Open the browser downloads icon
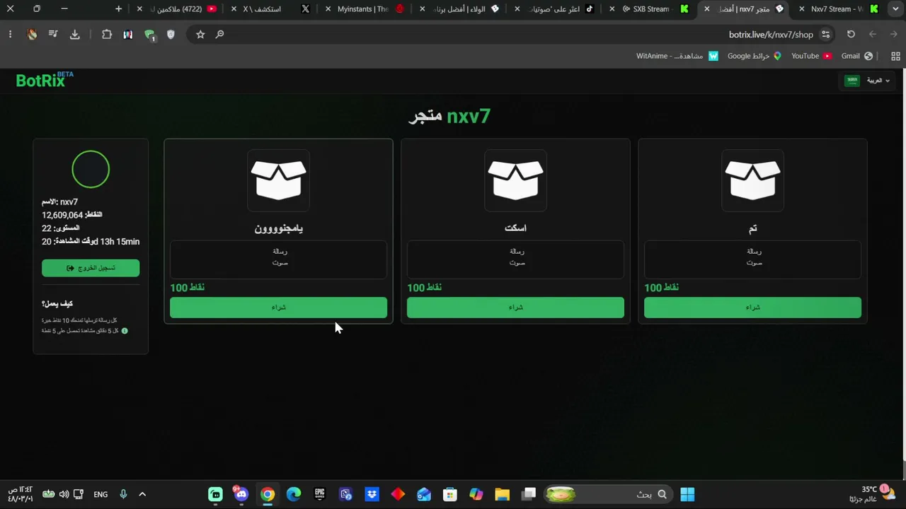 coord(75,35)
